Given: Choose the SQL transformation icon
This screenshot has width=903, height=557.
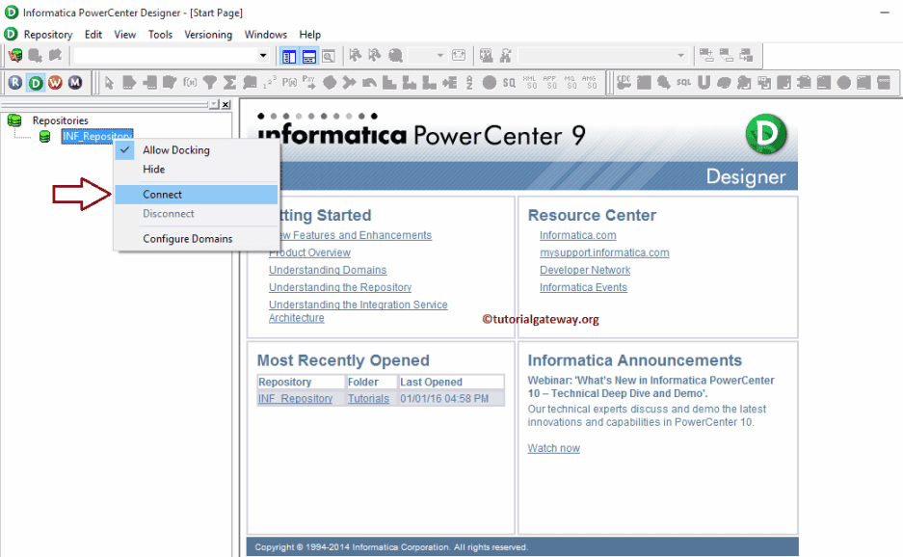Looking at the screenshot, I should 683,82.
